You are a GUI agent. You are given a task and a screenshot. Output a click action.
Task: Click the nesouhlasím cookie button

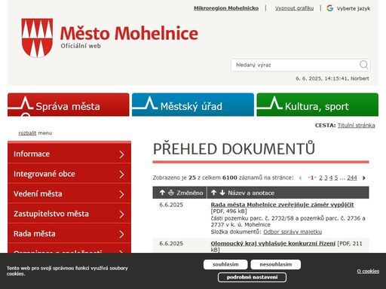pyautogui.click(x=276, y=264)
